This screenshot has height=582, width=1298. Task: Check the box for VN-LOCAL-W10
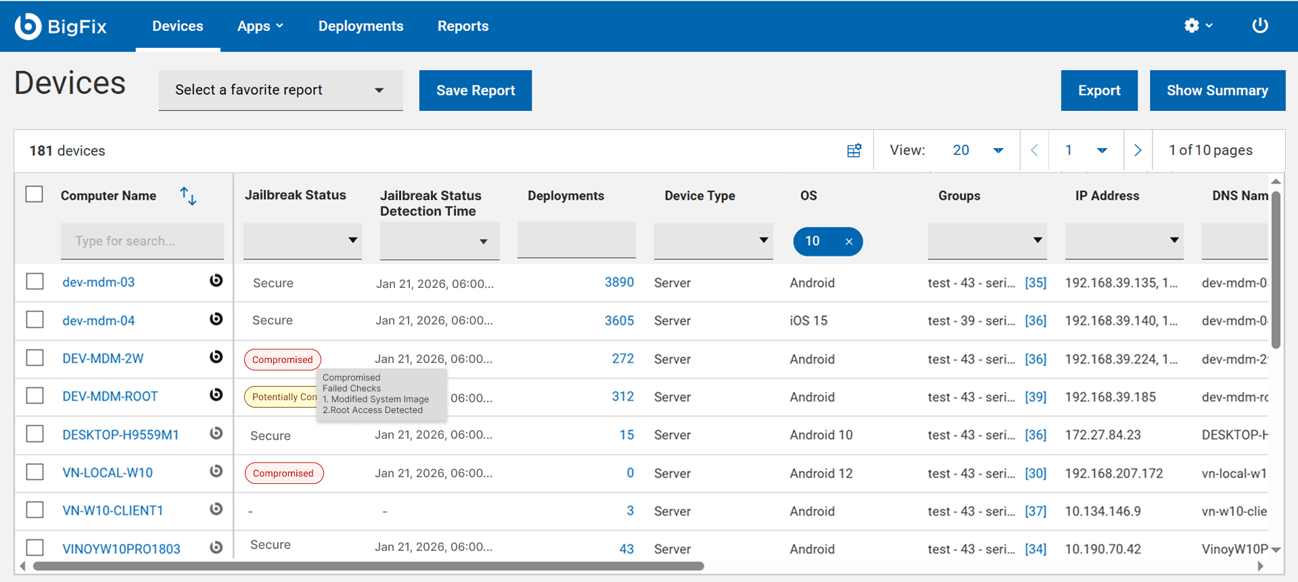(34, 472)
